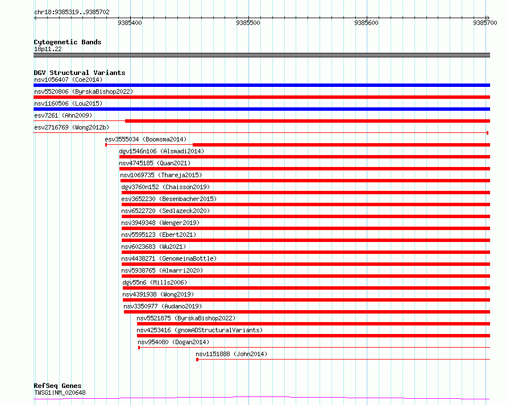Image resolution: width=506 pixels, height=405 pixels.
Task: Click the esv3555034 (Boomsma2014) label
Action: point(146,139)
